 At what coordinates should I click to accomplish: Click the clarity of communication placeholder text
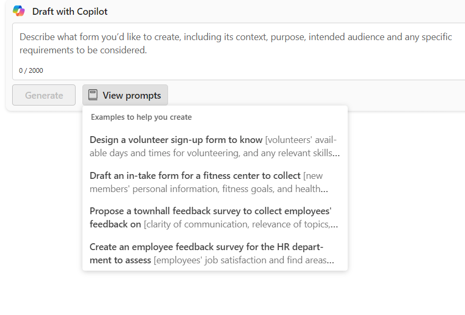click(x=240, y=224)
